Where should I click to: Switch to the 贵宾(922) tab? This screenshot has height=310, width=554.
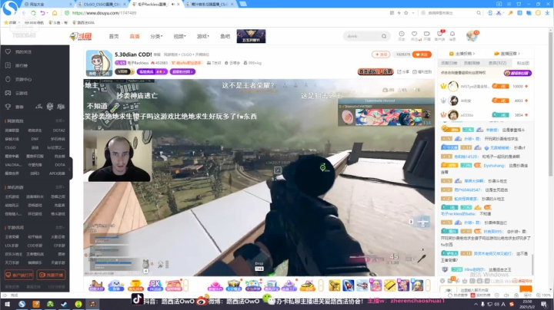click(x=497, y=63)
